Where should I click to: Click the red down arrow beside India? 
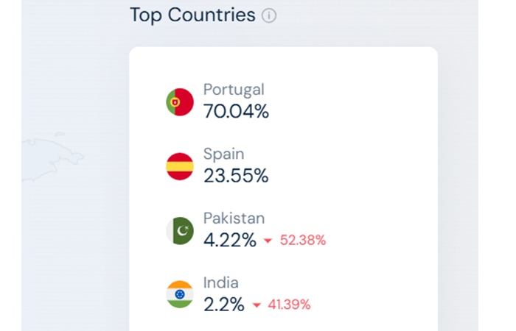257,305
